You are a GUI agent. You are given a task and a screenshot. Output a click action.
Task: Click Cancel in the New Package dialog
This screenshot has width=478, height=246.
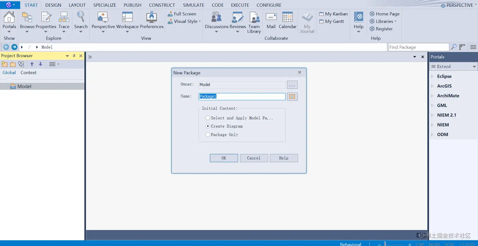coord(254,158)
